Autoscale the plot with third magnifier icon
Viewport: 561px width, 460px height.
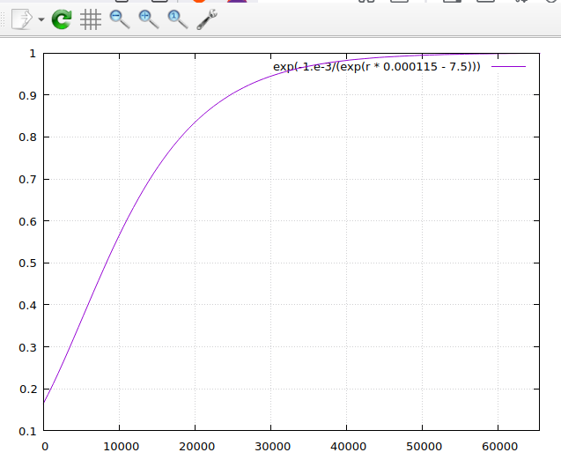[x=178, y=19]
